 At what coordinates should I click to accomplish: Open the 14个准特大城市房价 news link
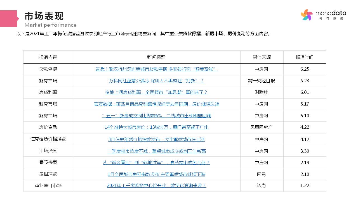[156, 127]
